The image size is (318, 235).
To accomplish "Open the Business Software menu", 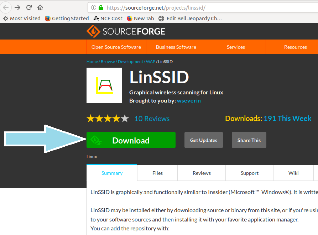I will point(176,47).
